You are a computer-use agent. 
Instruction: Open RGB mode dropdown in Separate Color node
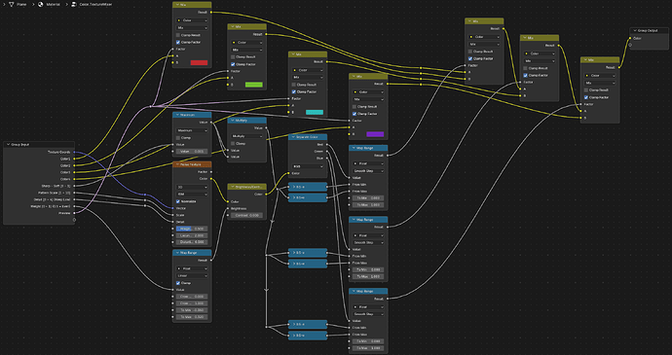308,166
